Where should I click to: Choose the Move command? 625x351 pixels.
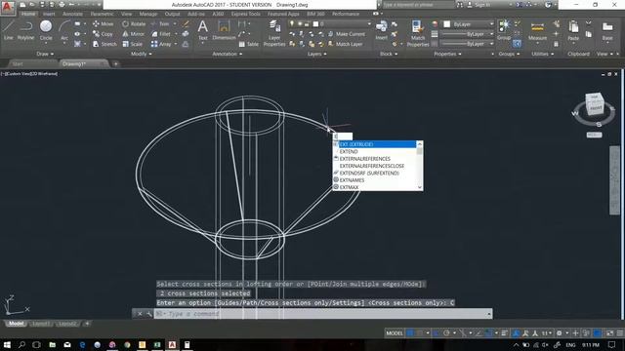[x=103, y=23]
